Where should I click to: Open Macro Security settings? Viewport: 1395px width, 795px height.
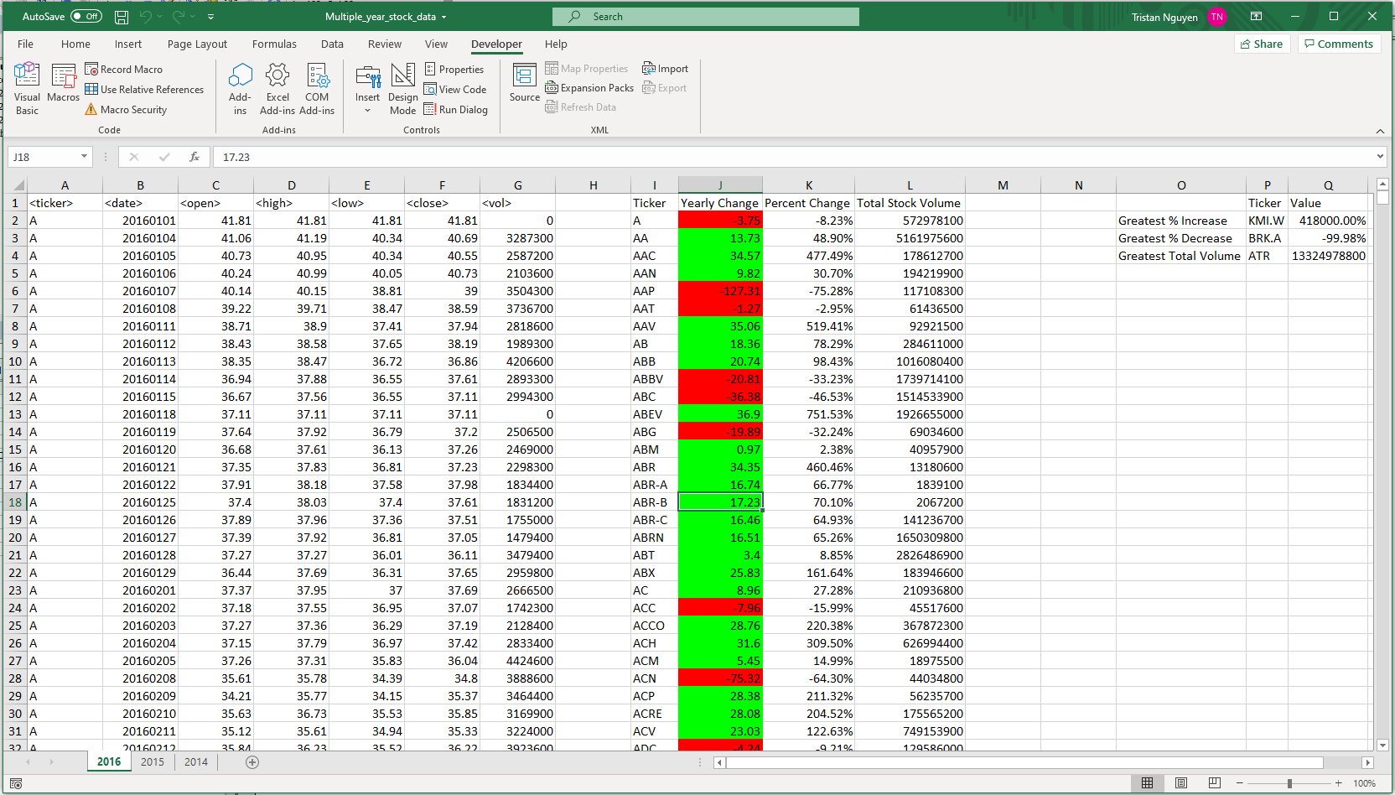point(126,110)
